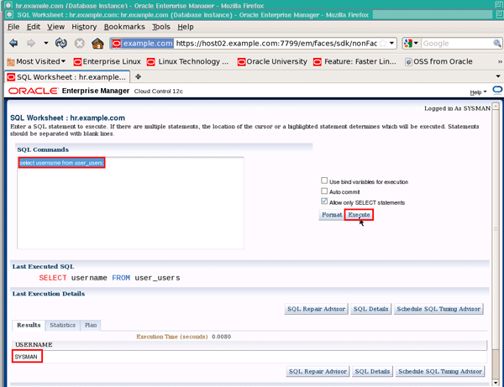Click the browser Back arrow
Screen dimensions: 504x387
[13, 43]
